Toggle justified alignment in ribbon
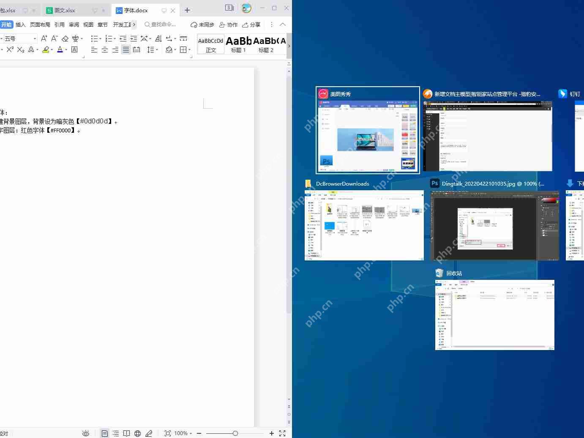This screenshot has width=584, height=438. pyautogui.click(x=126, y=49)
